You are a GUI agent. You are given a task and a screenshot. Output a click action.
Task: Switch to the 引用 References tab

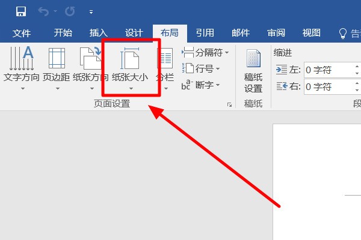(205, 33)
